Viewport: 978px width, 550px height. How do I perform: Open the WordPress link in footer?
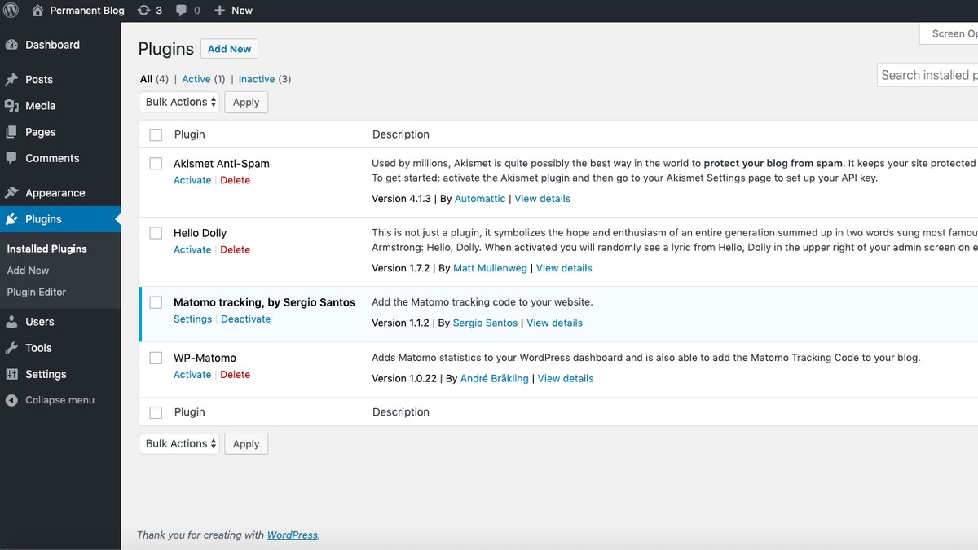(293, 535)
